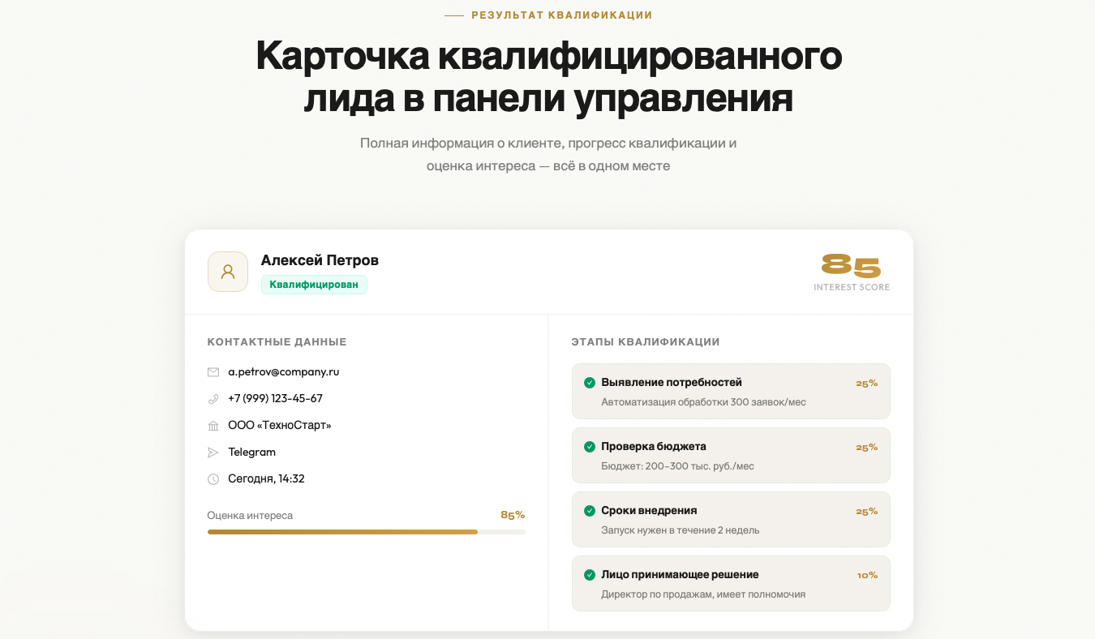This screenshot has width=1095, height=639.
Task: Click the phone number +7 (999) 123-45-67
Action: tap(273, 398)
